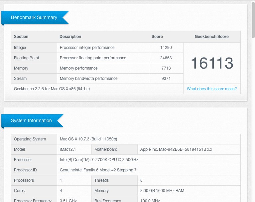Click 'Intel(R) Core(TM) i7-2700K CPU @ 3.50GHz' value
Screen dimensions: 255x202
tap(99, 160)
